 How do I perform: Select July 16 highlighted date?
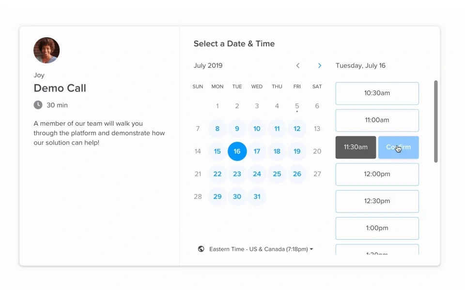click(x=237, y=151)
